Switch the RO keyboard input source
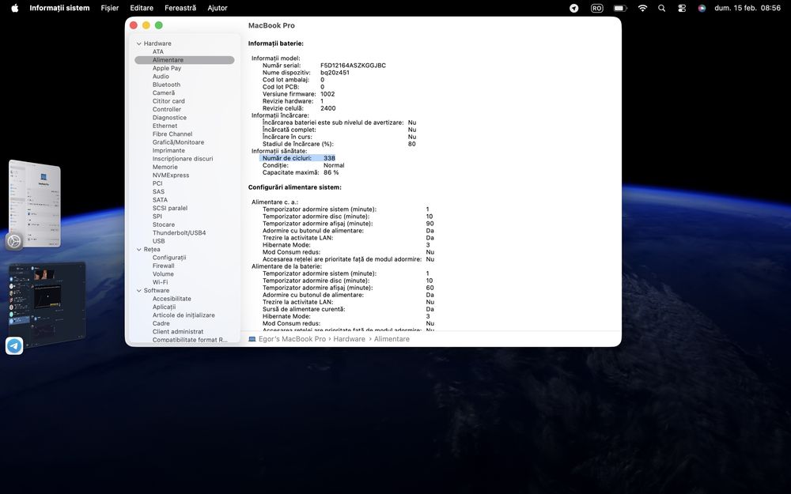 point(596,8)
